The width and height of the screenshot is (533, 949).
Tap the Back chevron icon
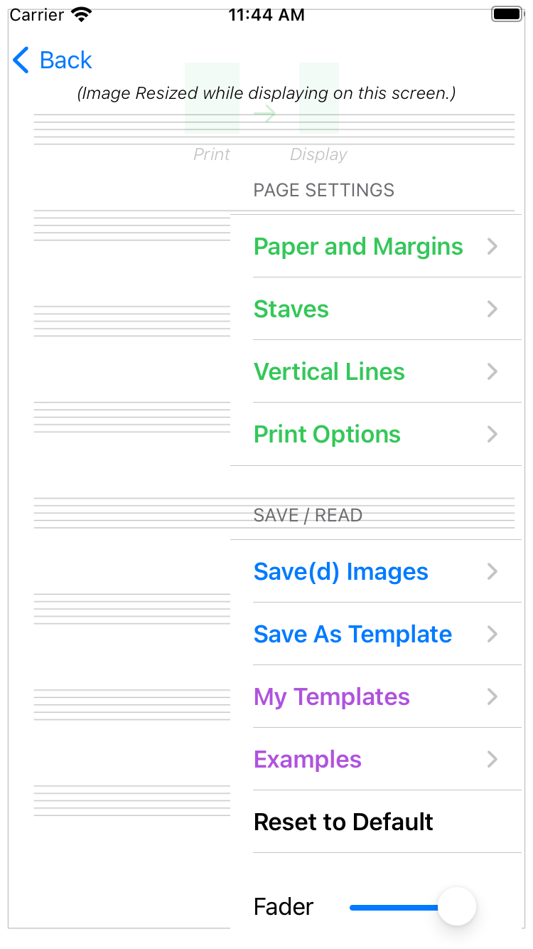pos(21,60)
